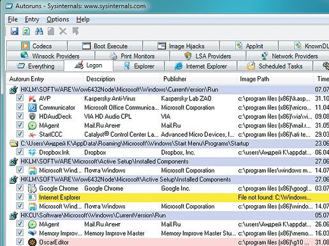Viewport: 329px width, 246px height.
Task: Open the Boot Execute tab
Action: coord(105,46)
